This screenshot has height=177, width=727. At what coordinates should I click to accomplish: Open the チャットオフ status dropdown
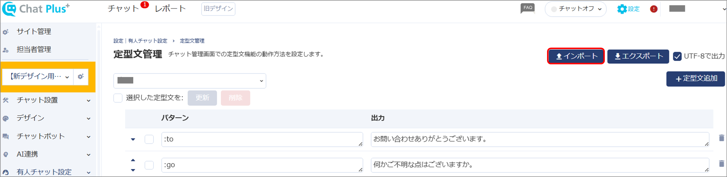click(x=575, y=9)
